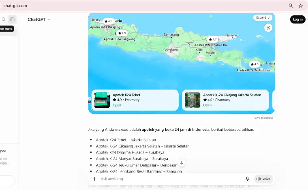The image size is (308, 190).
Task: Open the Apotek K24 Tebet card
Action: (135, 100)
